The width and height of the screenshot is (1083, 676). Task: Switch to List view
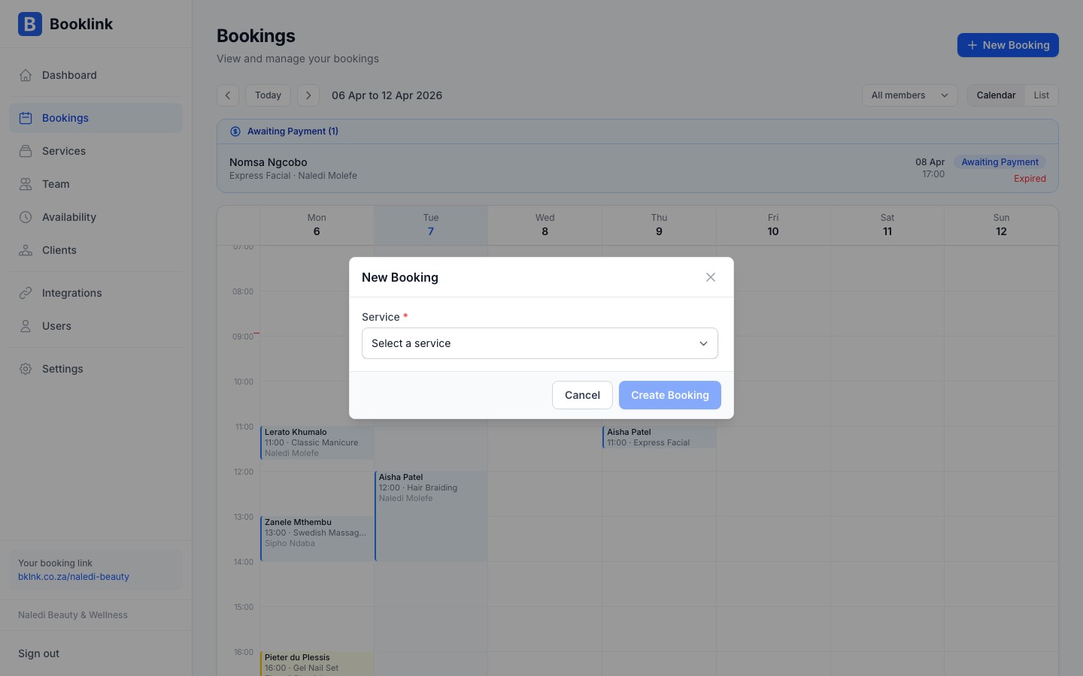tap(1042, 95)
